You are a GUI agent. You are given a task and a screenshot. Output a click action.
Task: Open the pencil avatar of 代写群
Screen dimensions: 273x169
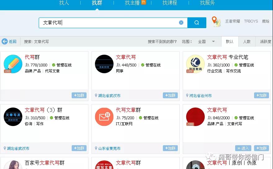pos(13,64)
